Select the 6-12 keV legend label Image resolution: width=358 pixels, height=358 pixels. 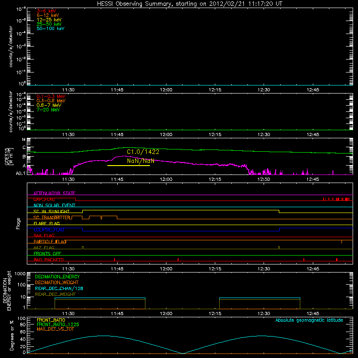(x=47, y=15)
